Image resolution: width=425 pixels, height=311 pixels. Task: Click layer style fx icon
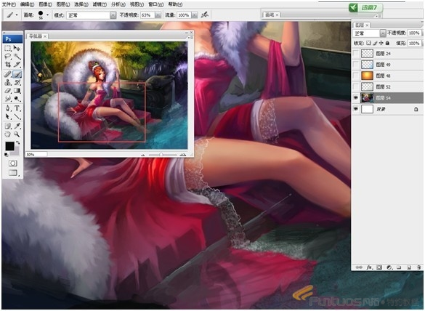point(369,267)
